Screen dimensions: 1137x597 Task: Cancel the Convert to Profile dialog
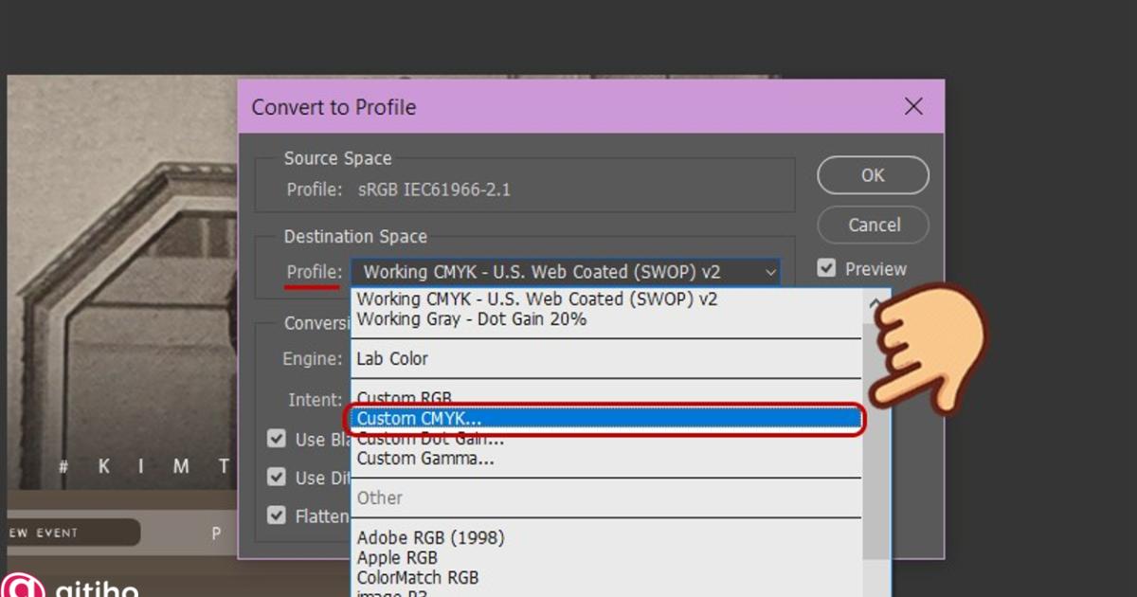click(x=872, y=225)
